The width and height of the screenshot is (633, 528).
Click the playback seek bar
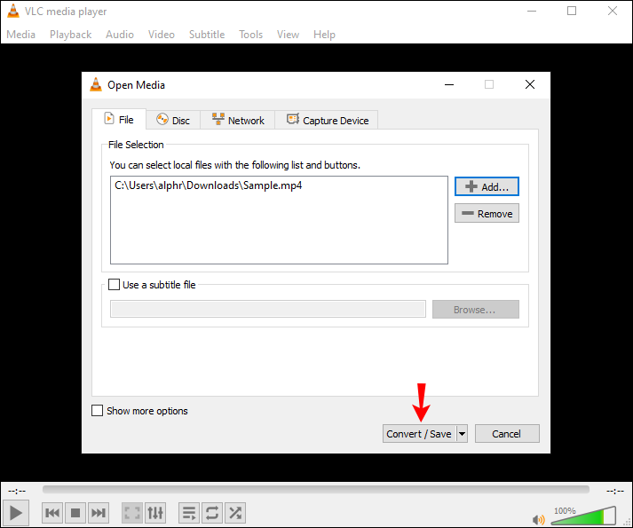click(x=316, y=490)
